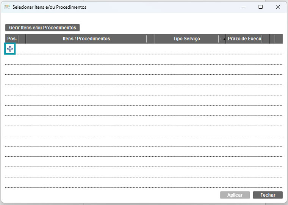This screenshot has width=288, height=205.
Task: Select narrow blank header right of Pos.
Action: [x=22, y=39]
